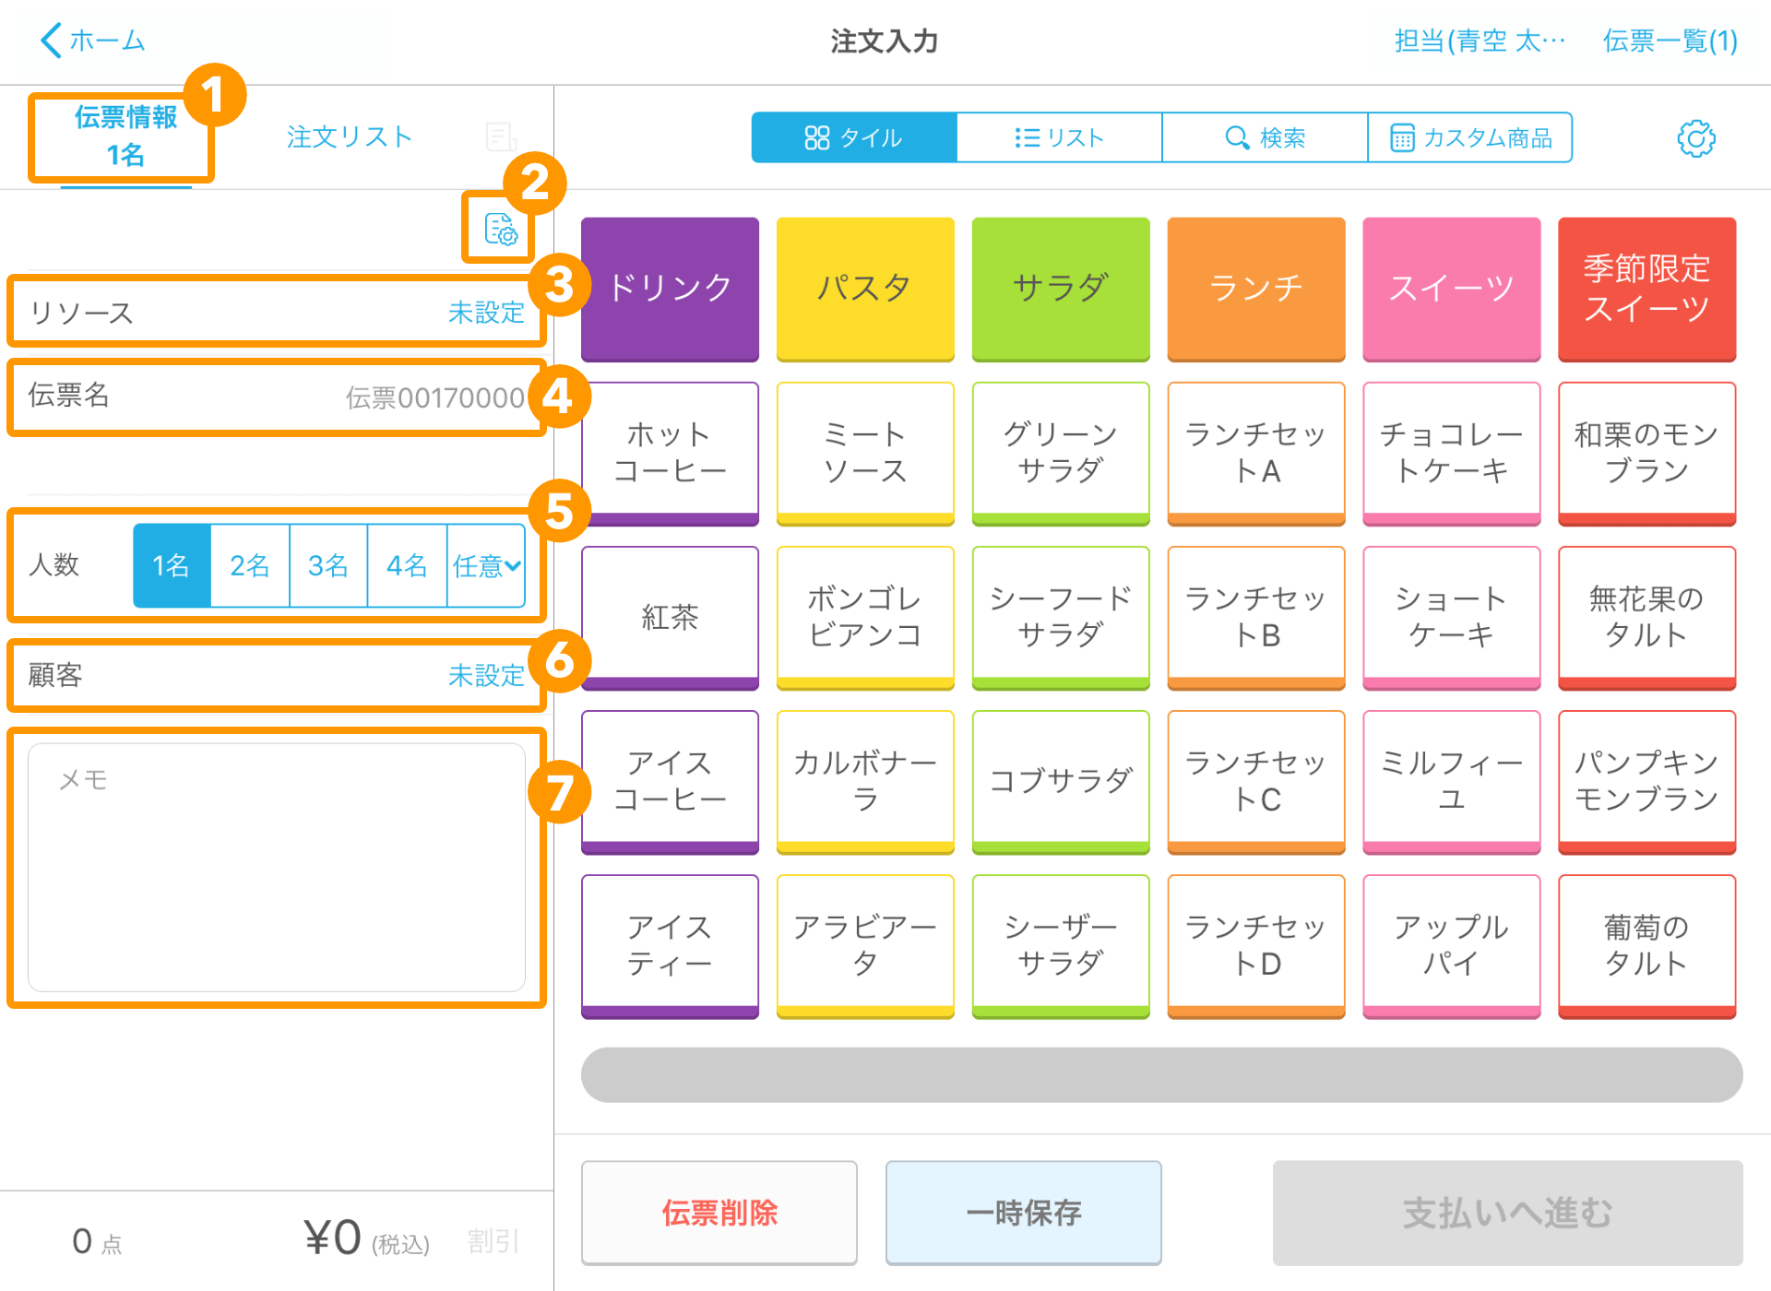Switch to タイル (tile) view mode
This screenshot has height=1291, width=1771.
click(854, 136)
